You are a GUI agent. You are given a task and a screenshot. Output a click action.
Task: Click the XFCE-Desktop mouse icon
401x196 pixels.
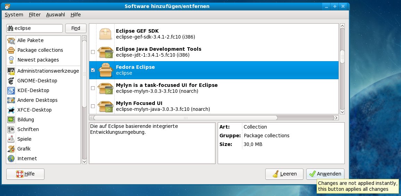[x=11, y=110]
